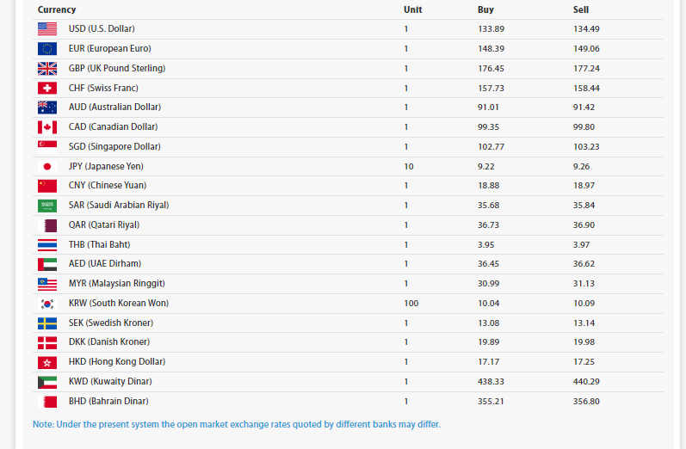This screenshot has height=449, width=686.
Task: Click the Swiss flag icon
Action: click(x=47, y=88)
